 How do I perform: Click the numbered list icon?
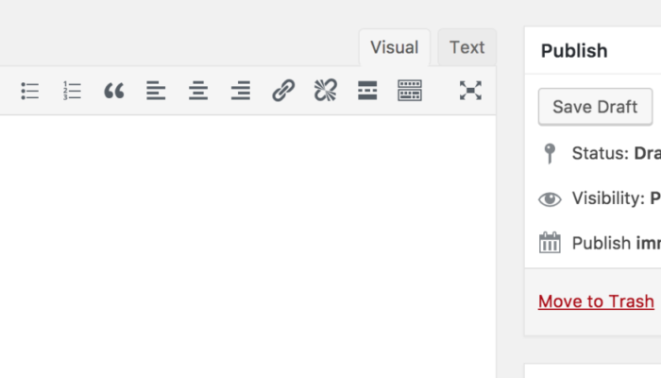pyautogui.click(x=72, y=91)
